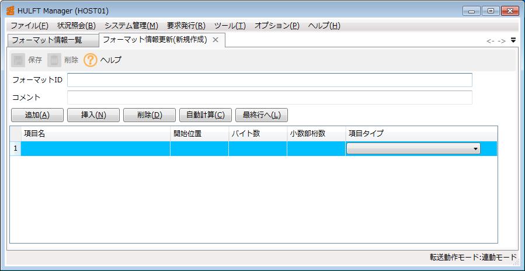Focus the コメント input field

270,98
